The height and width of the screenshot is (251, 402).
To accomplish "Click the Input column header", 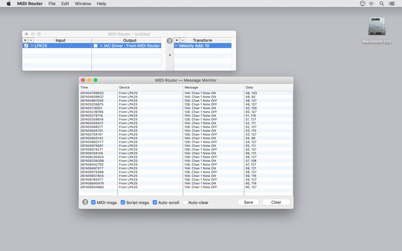I will click(x=60, y=40).
